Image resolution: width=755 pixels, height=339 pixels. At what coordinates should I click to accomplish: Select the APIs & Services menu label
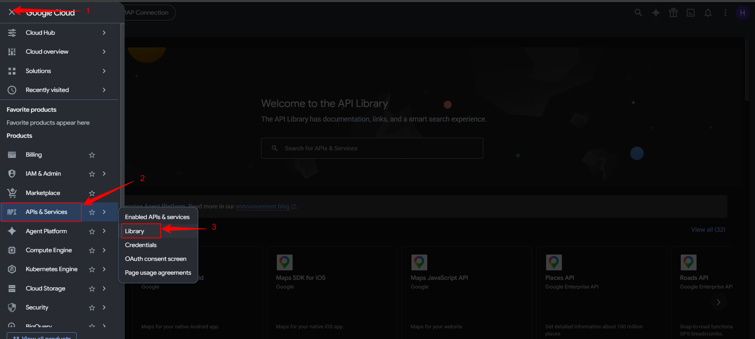(47, 212)
